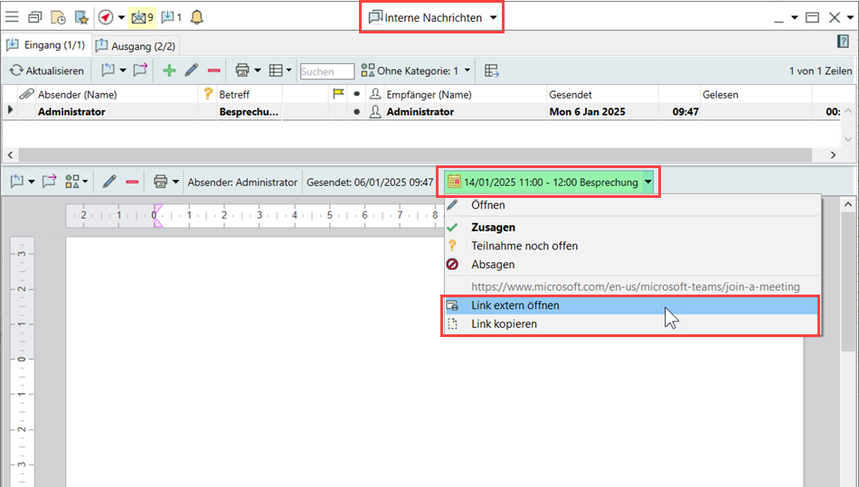Select Link kopieren menu entry
Screen dimensions: 859x487
click(504, 323)
